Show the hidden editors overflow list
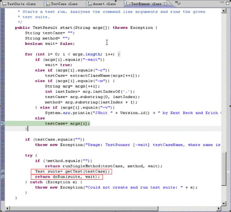231x212 pixels. [178, 3]
